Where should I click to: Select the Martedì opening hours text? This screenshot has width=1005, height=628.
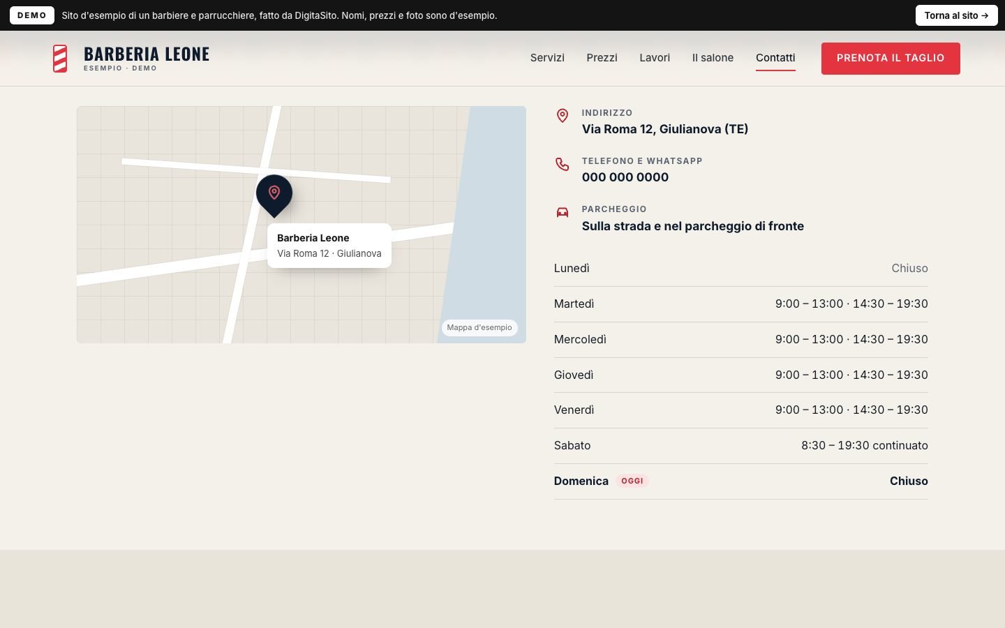pyautogui.click(x=851, y=304)
